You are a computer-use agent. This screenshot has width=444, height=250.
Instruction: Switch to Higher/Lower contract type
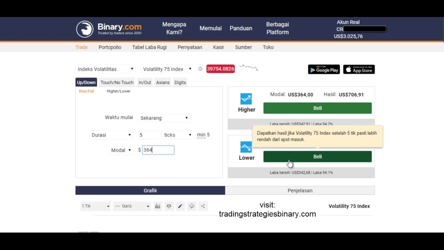[x=119, y=91]
